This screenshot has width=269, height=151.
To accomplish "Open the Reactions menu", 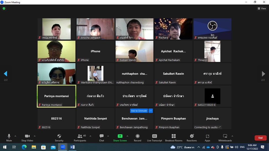I will tap(192, 138).
